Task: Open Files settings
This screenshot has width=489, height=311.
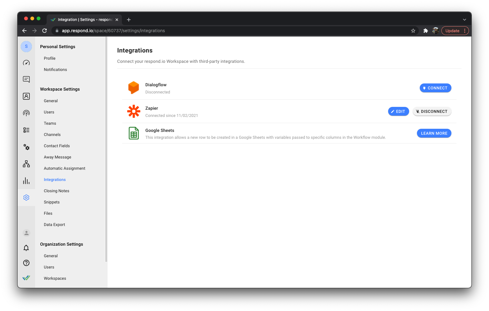Action: click(48, 213)
